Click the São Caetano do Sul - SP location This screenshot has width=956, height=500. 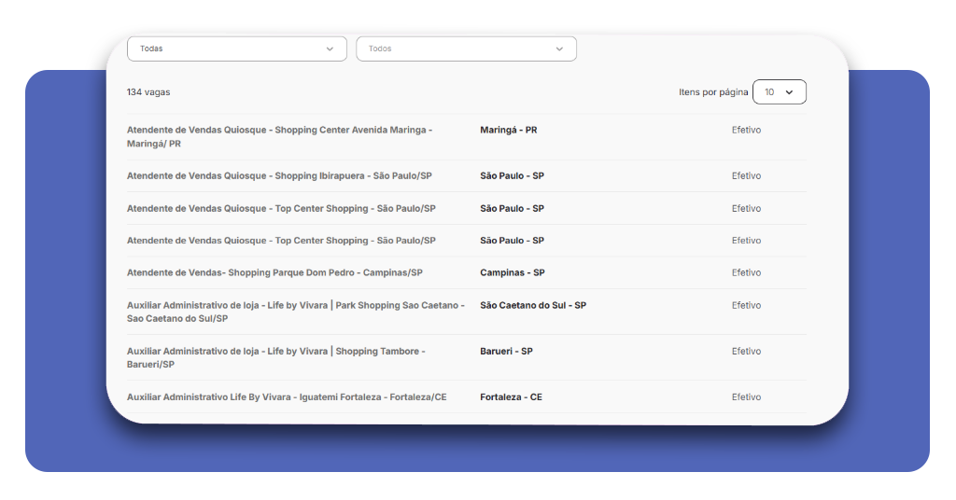(533, 305)
